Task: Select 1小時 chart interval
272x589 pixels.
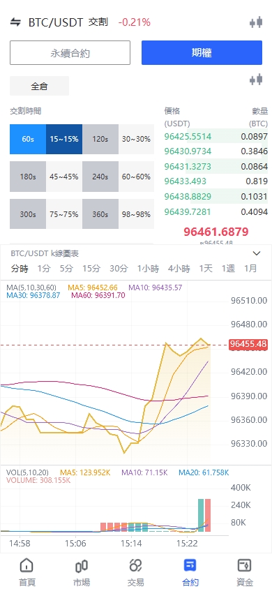Action: pyautogui.click(x=148, y=269)
